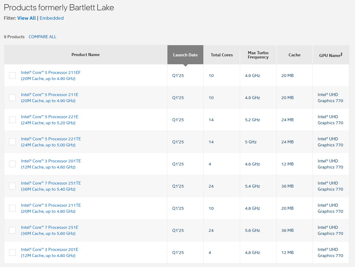The height and width of the screenshot is (267, 355).
Task: Check the Core 3 Processor 201E checkbox
Action: click(x=12, y=252)
